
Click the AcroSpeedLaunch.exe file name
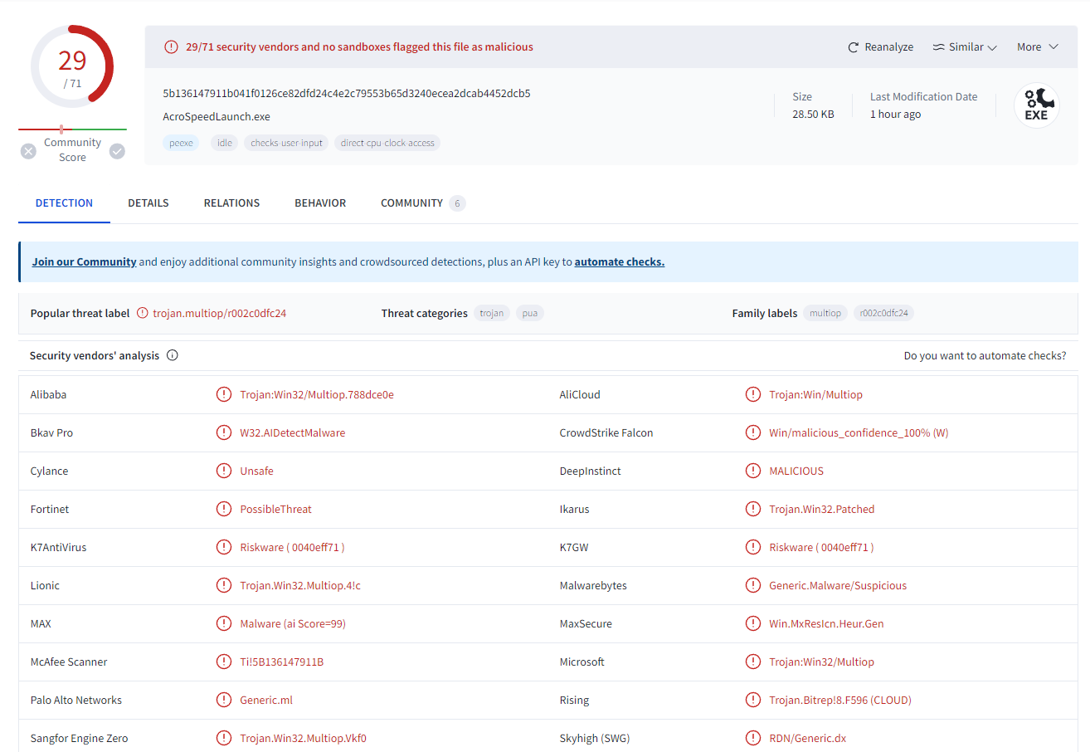pyautogui.click(x=217, y=116)
